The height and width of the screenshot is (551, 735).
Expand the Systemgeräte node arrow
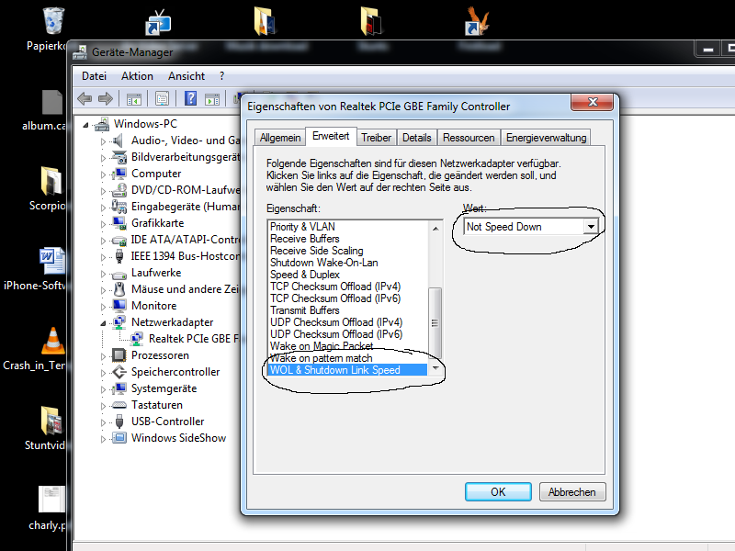pyautogui.click(x=103, y=388)
